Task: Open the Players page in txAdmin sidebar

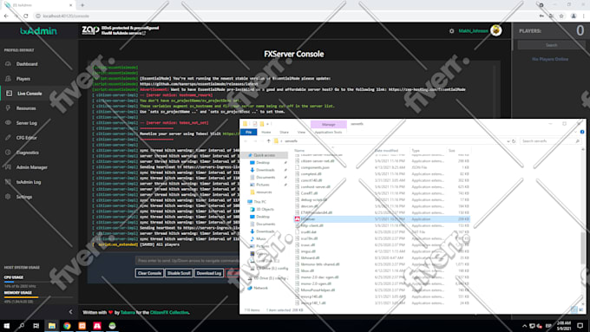Action: (x=23, y=79)
